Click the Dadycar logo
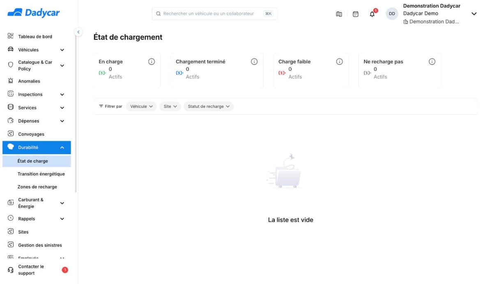 click(34, 13)
